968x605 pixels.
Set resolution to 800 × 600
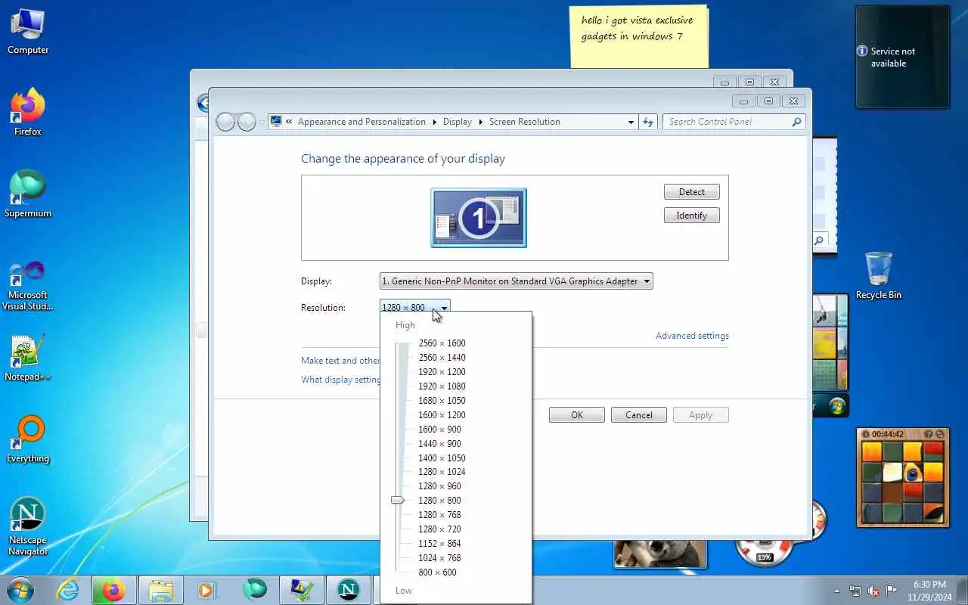(437, 572)
